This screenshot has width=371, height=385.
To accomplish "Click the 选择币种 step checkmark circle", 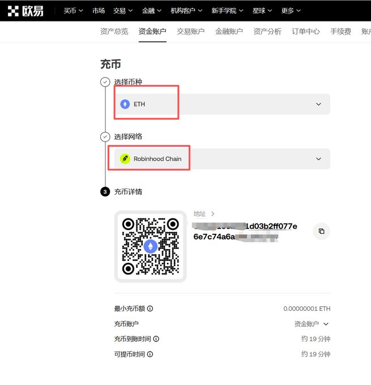I will pos(105,82).
